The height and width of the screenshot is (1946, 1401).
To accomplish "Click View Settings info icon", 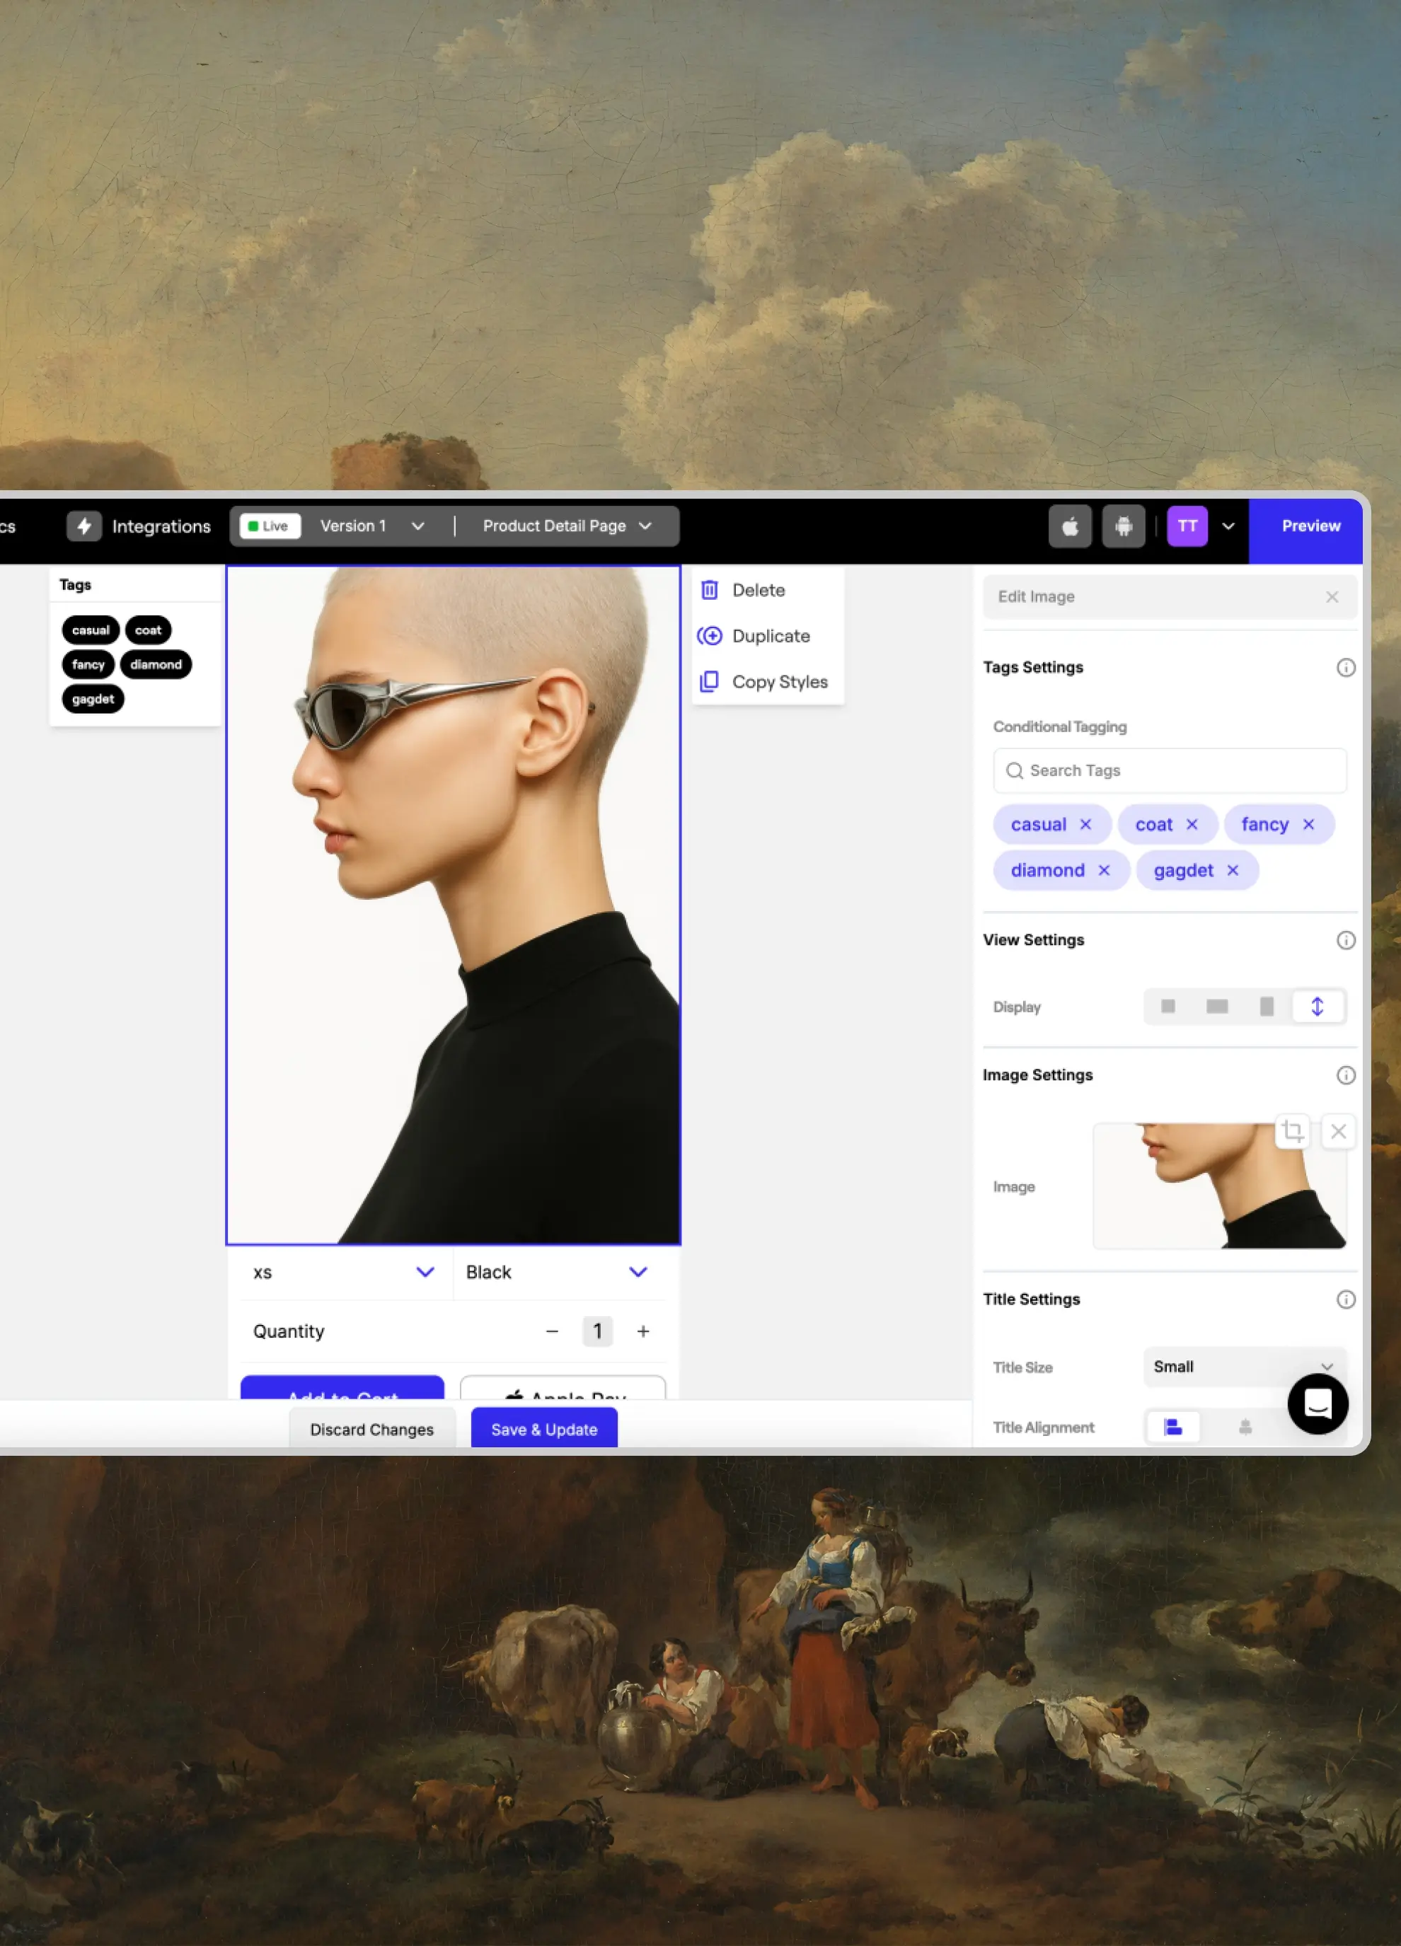I will [x=1345, y=940].
